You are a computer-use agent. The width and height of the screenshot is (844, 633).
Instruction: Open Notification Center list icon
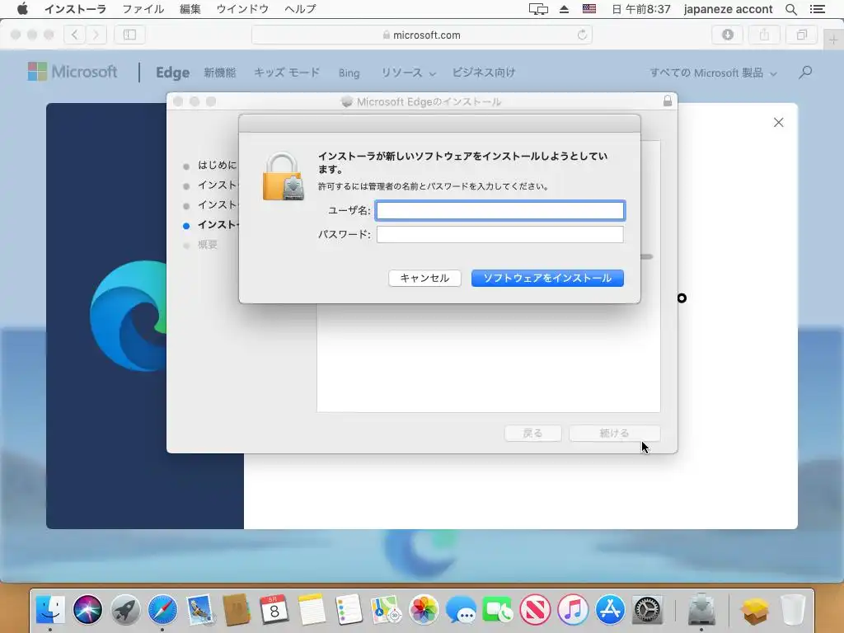[818, 9]
